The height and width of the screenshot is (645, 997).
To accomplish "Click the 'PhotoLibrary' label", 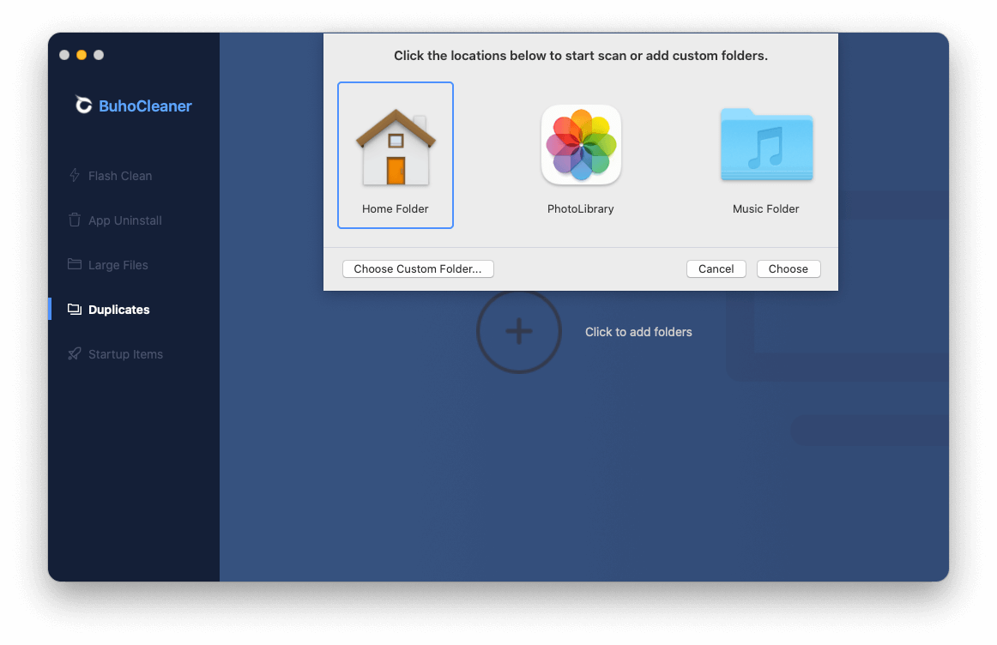I will coord(581,208).
